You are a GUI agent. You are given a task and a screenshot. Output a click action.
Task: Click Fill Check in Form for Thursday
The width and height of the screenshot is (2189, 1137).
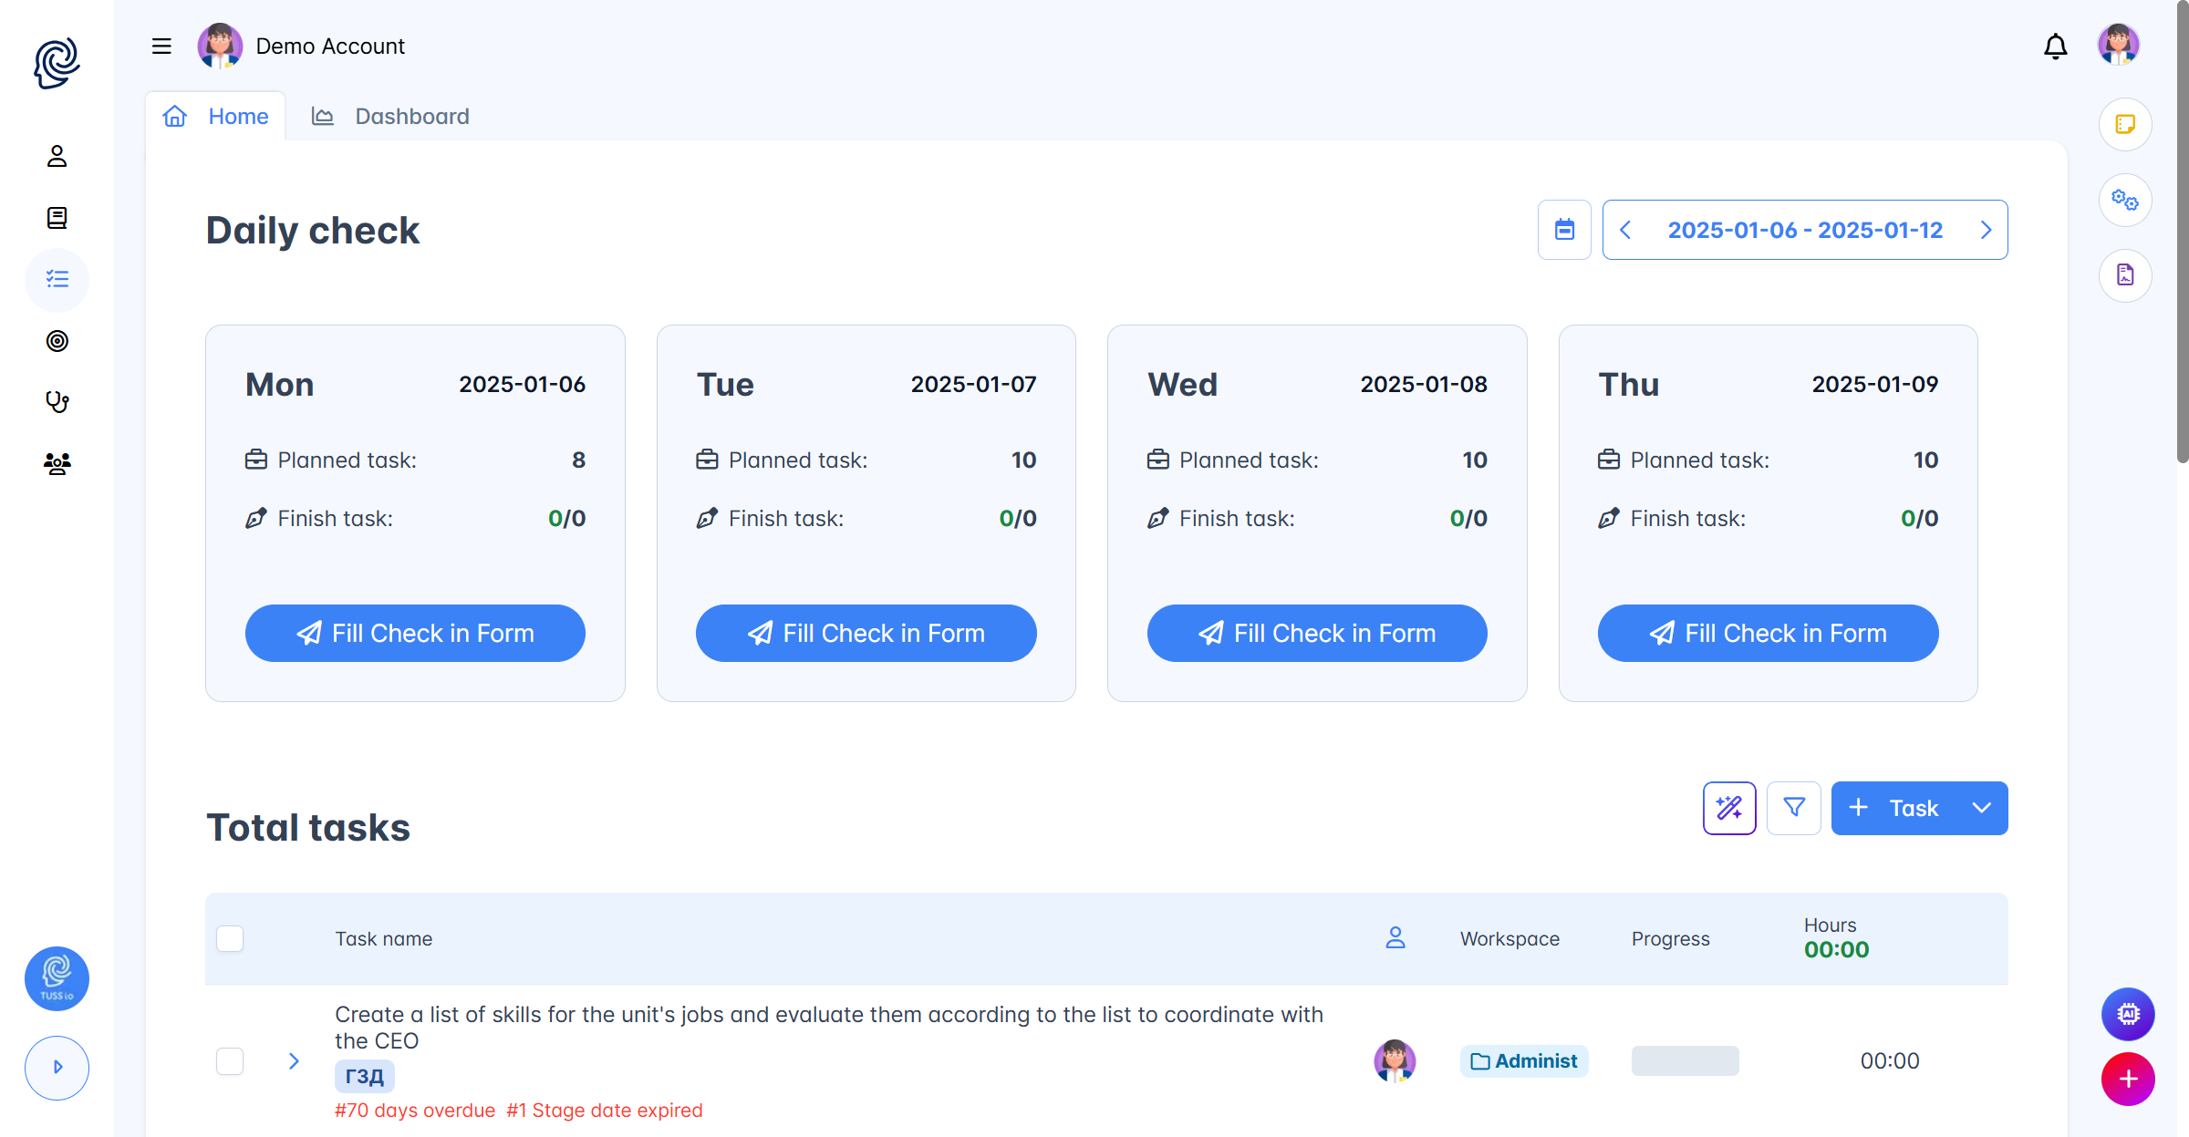coord(1768,633)
